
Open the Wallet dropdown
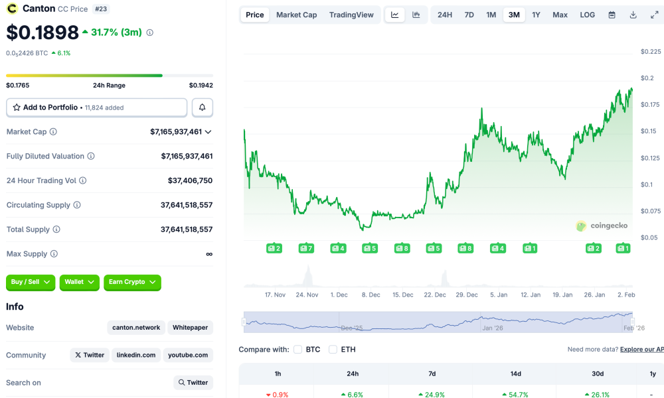[x=79, y=282]
